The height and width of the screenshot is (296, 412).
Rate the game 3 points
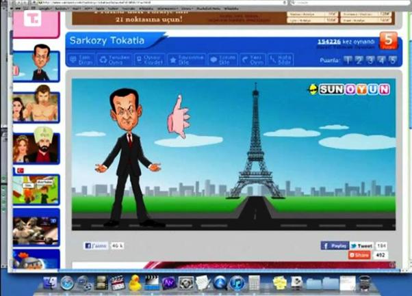pos(370,60)
